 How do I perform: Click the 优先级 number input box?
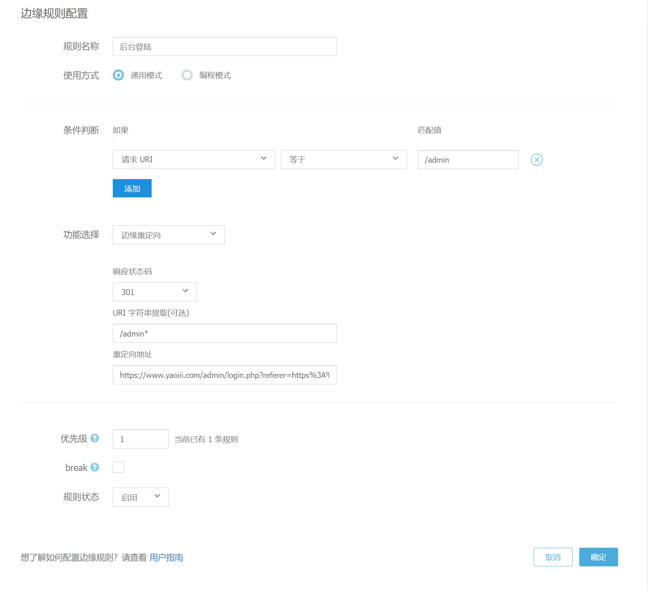point(140,439)
